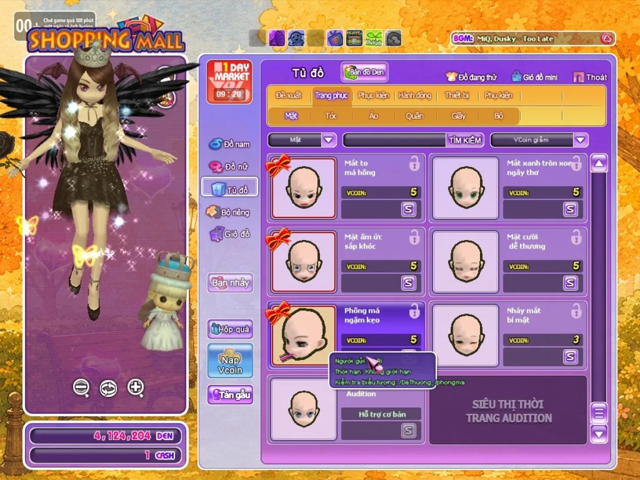The image size is (640, 480).
Task: Open the blue smiley character icon
Action: pos(296,38)
